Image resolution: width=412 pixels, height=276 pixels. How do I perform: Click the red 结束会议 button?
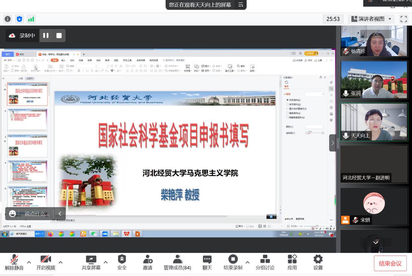coord(390,263)
